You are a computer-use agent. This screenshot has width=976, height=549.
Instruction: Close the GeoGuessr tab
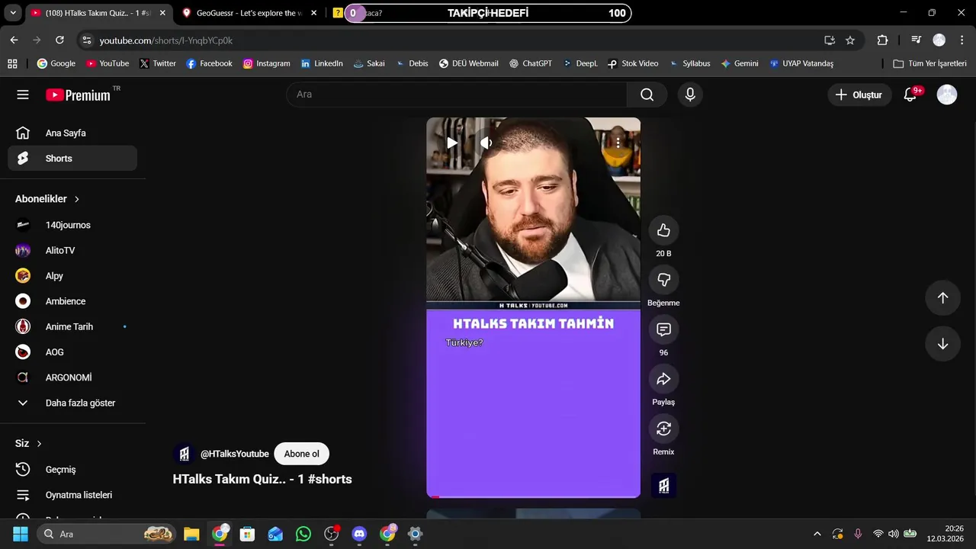[x=313, y=13]
